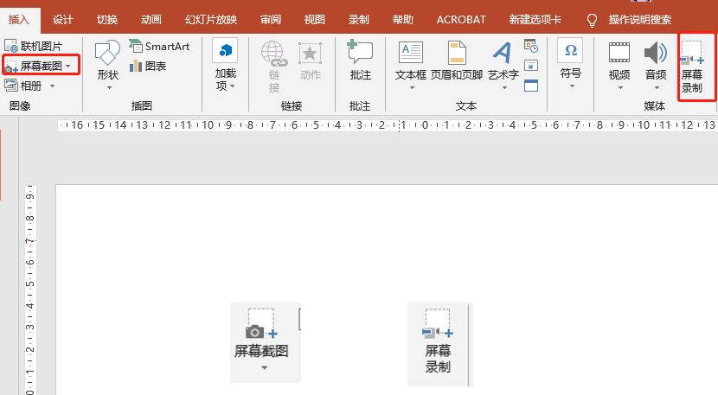This screenshot has width=718, height=395.
Task: Click the 动作 action button
Action: point(310,61)
